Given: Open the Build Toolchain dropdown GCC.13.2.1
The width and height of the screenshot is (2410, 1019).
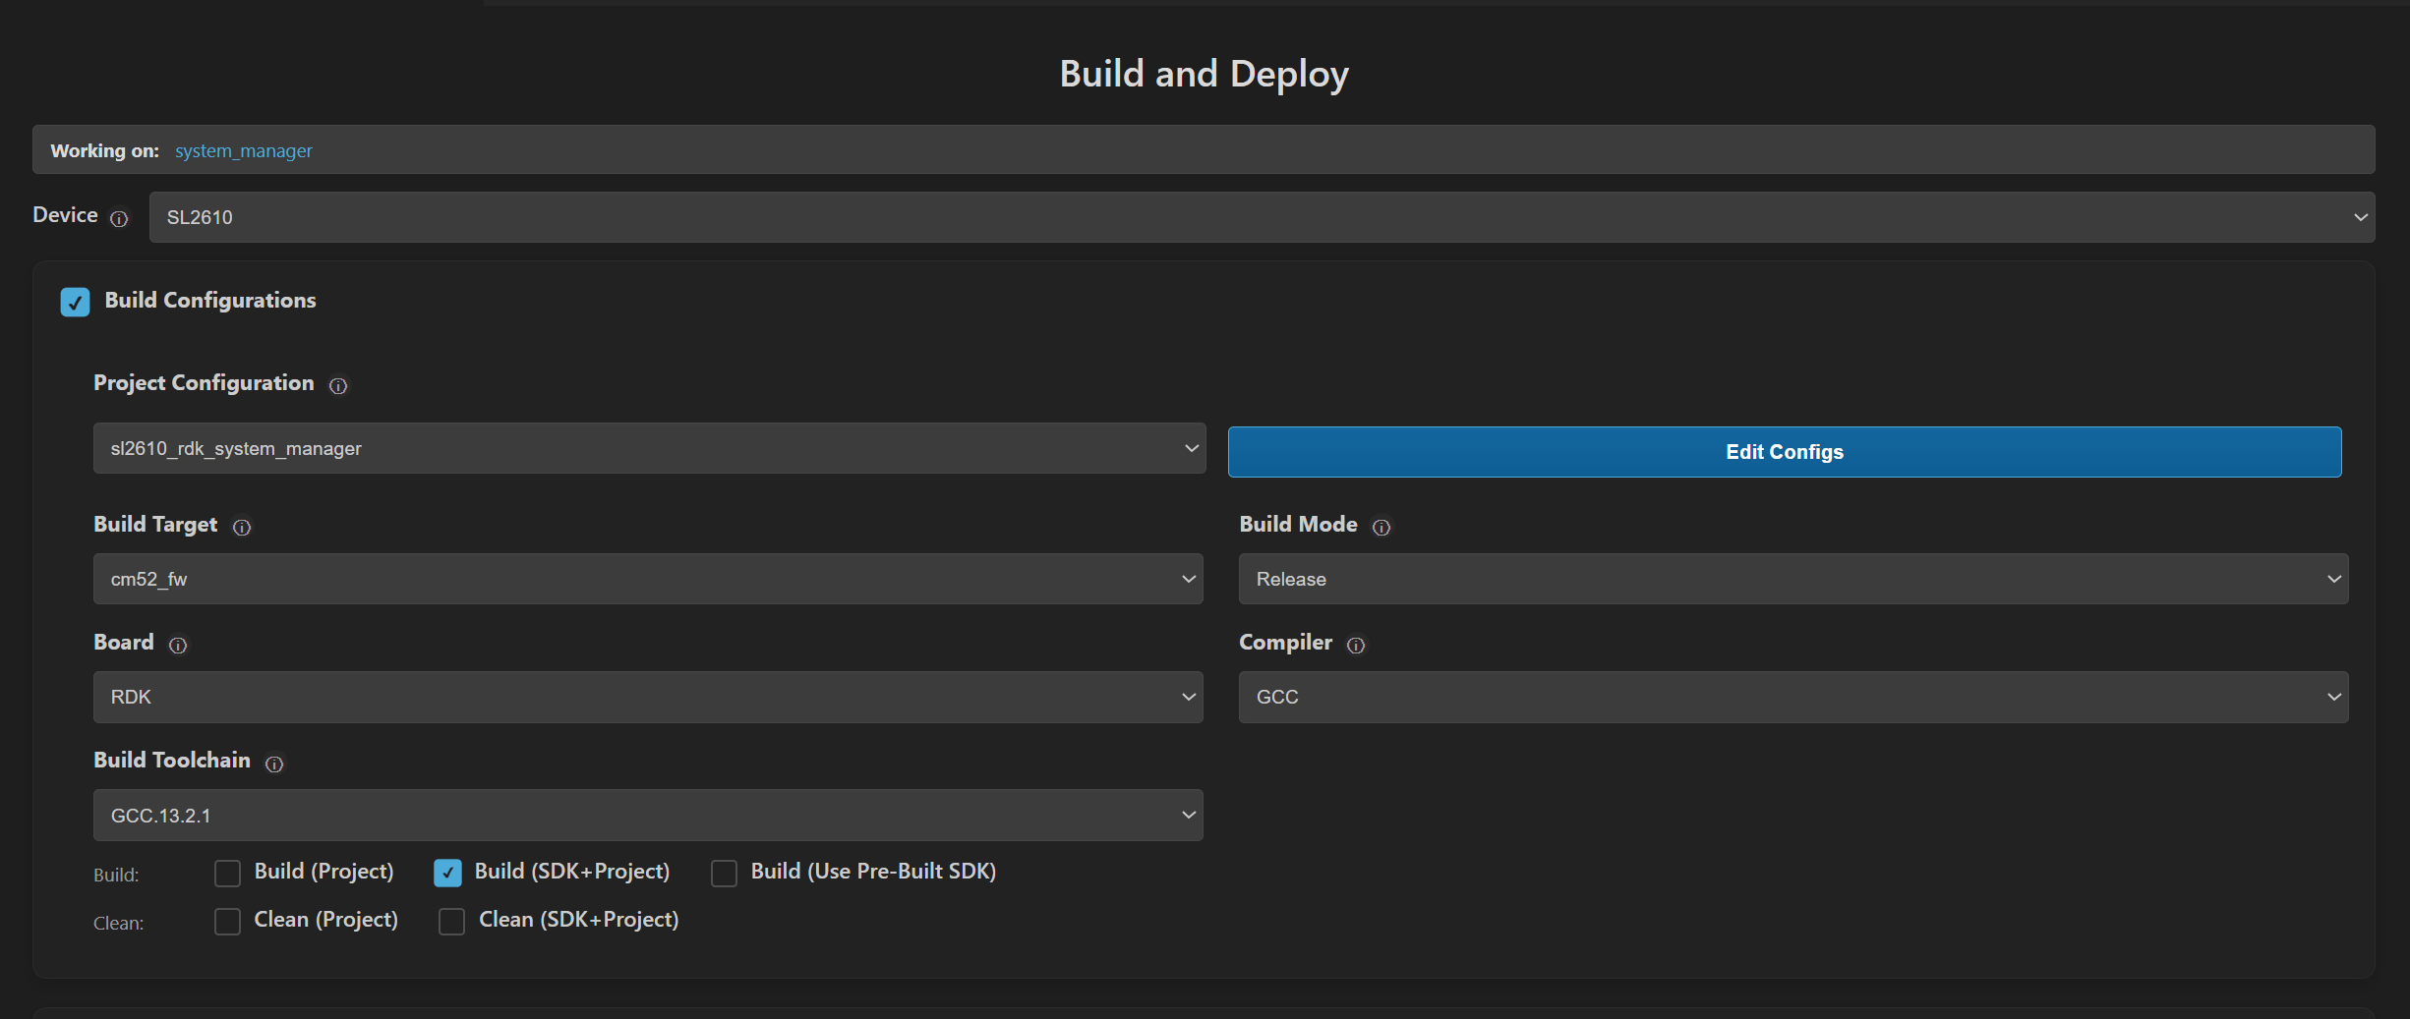Looking at the screenshot, I should point(648,815).
